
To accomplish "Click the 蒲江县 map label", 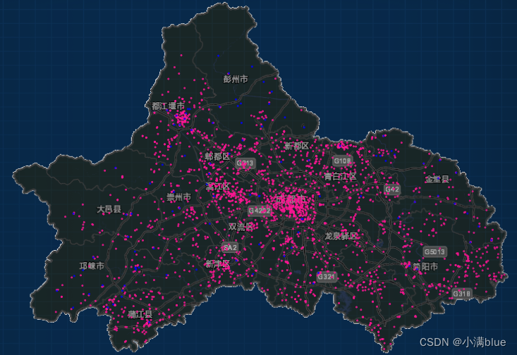I will pos(140,314).
